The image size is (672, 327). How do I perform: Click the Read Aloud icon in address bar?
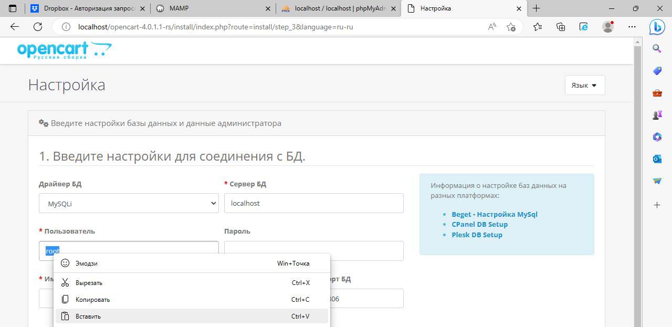click(x=492, y=27)
